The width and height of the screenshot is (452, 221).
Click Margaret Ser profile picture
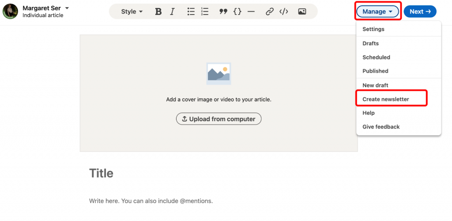tap(11, 11)
